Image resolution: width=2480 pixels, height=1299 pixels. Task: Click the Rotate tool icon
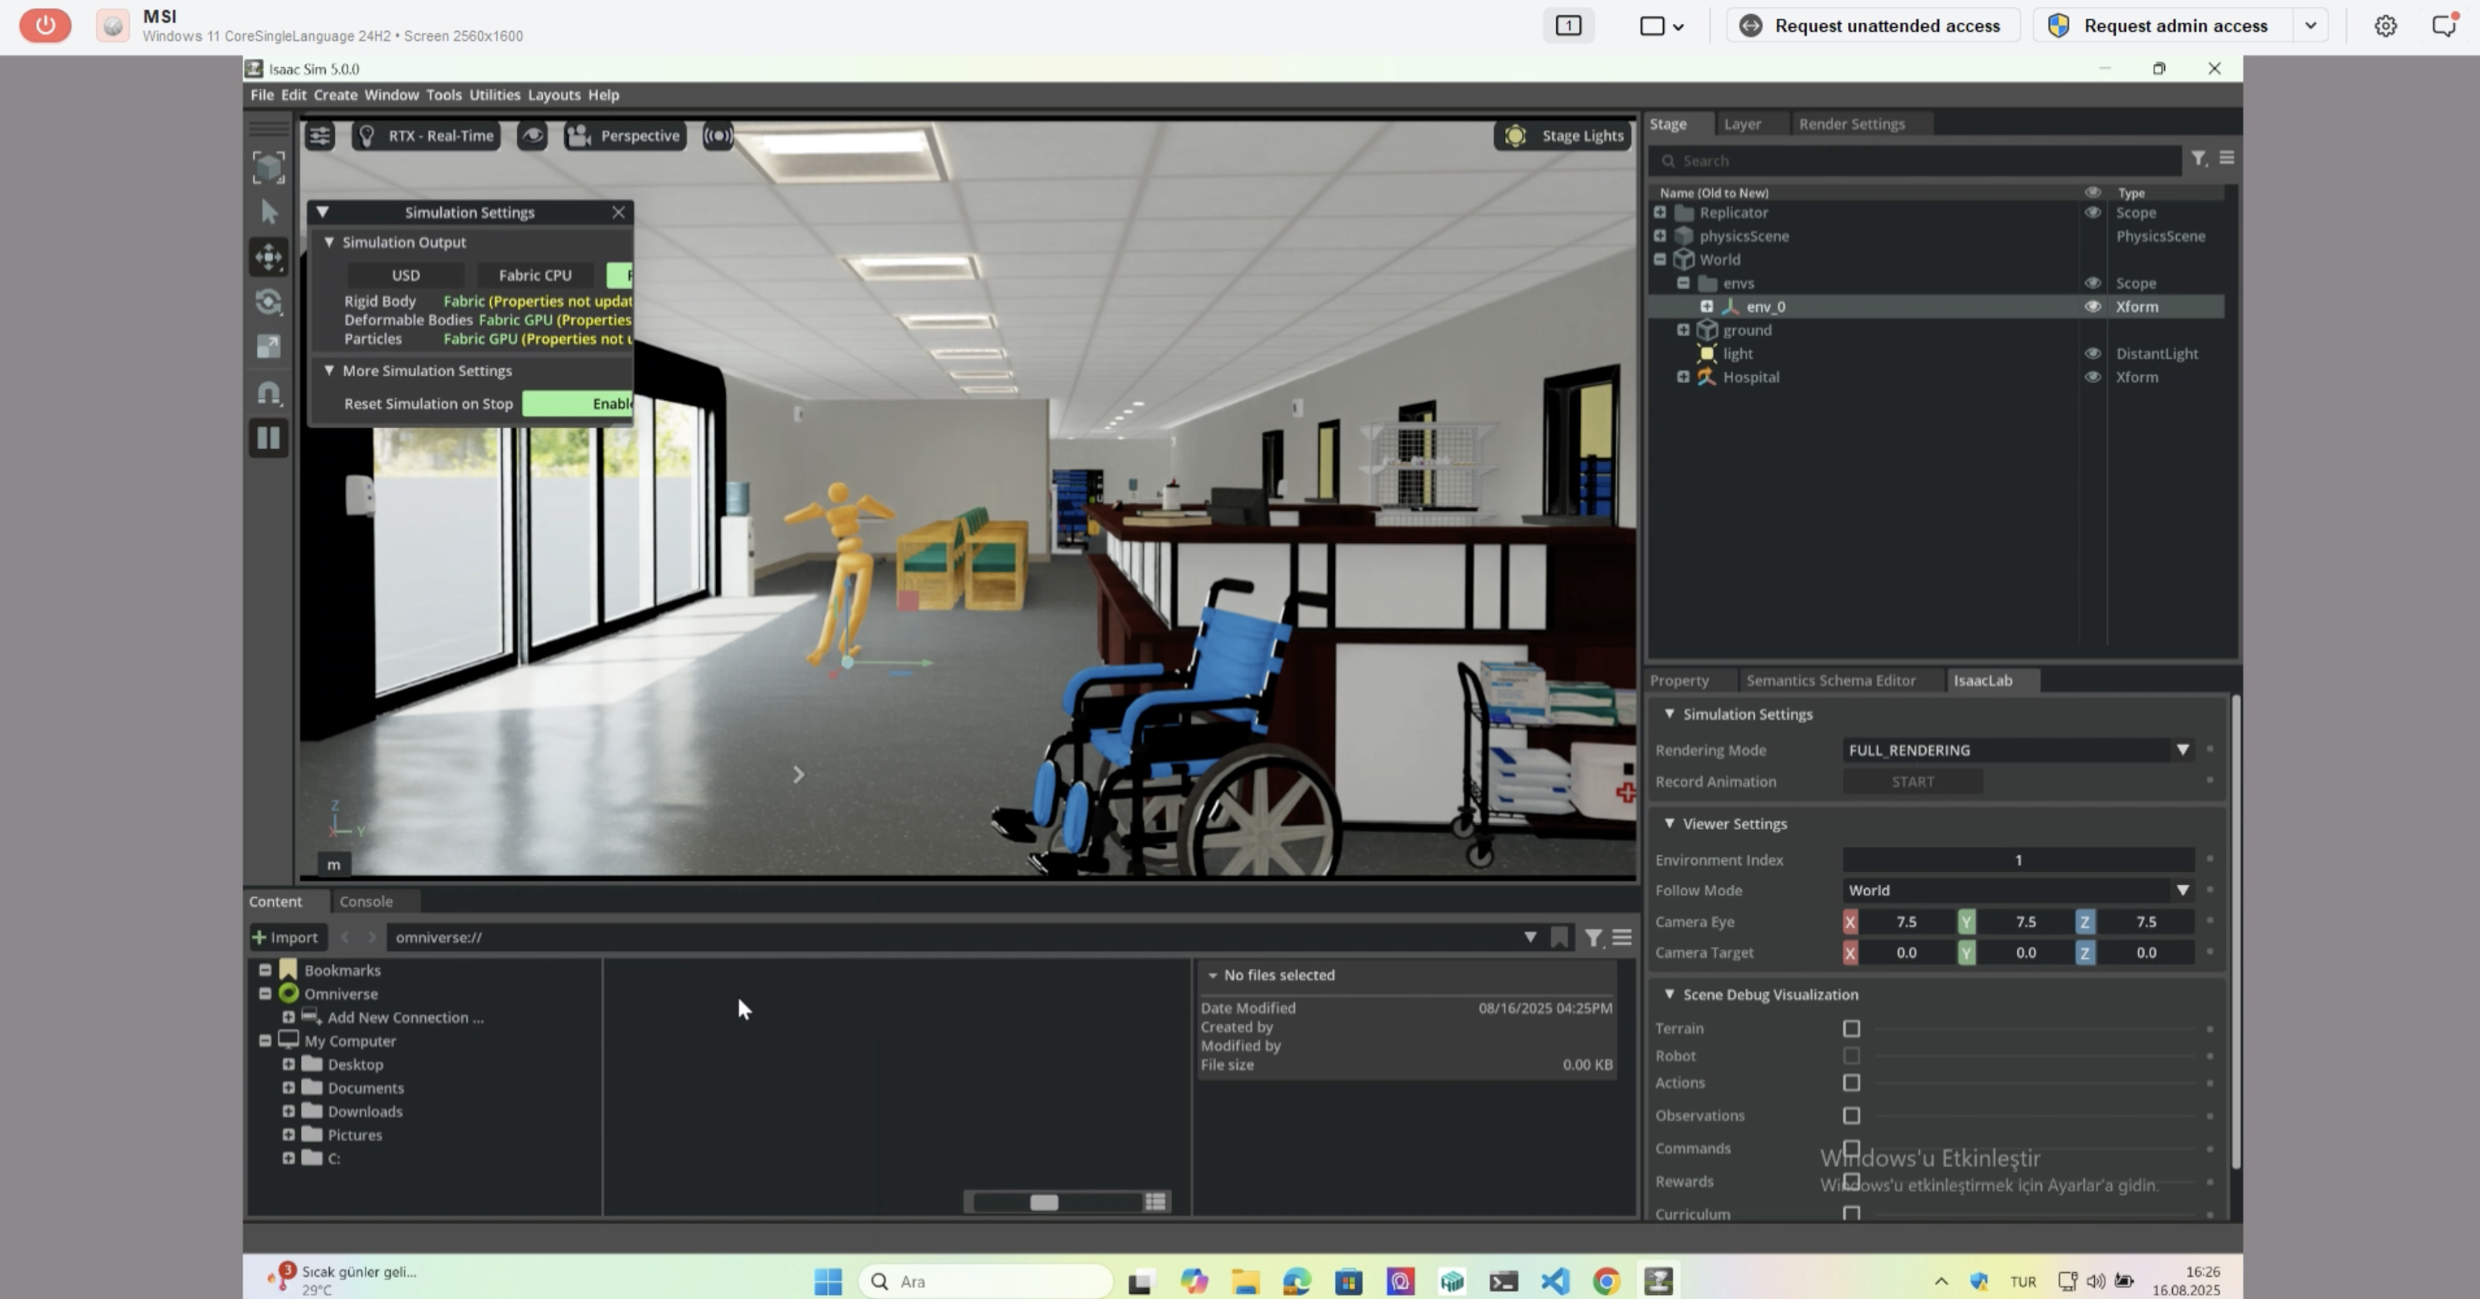pyautogui.click(x=269, y=302)
